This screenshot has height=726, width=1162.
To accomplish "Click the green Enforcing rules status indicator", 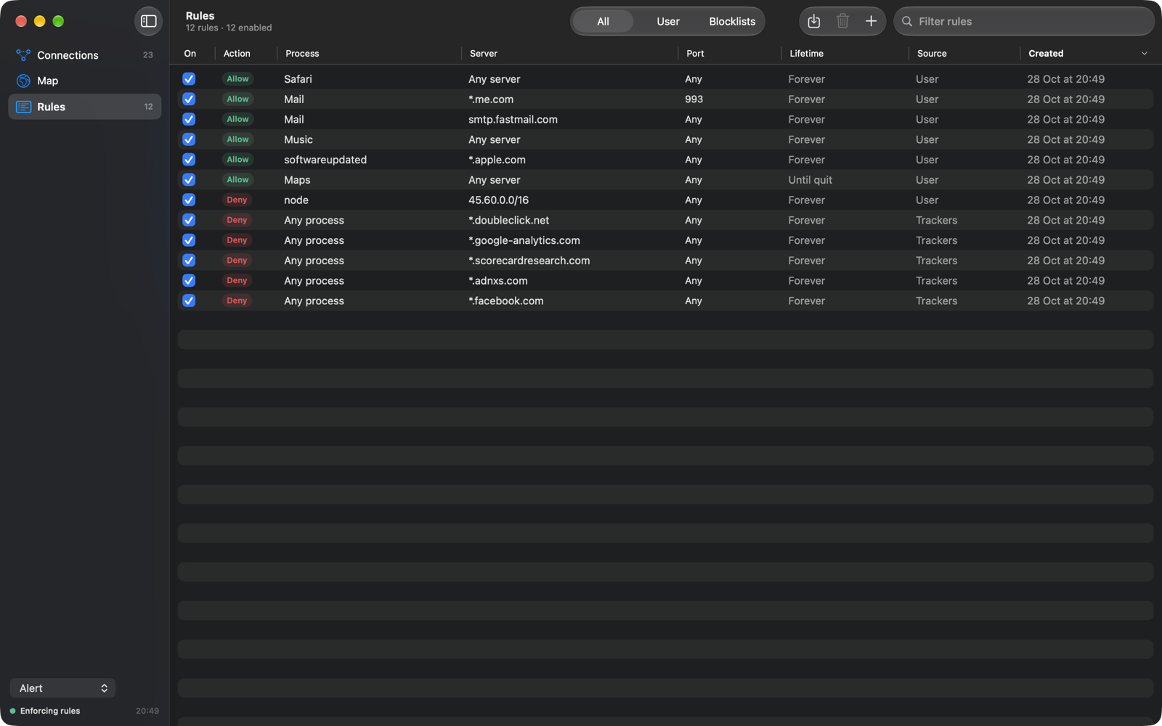I will [13, 711].
